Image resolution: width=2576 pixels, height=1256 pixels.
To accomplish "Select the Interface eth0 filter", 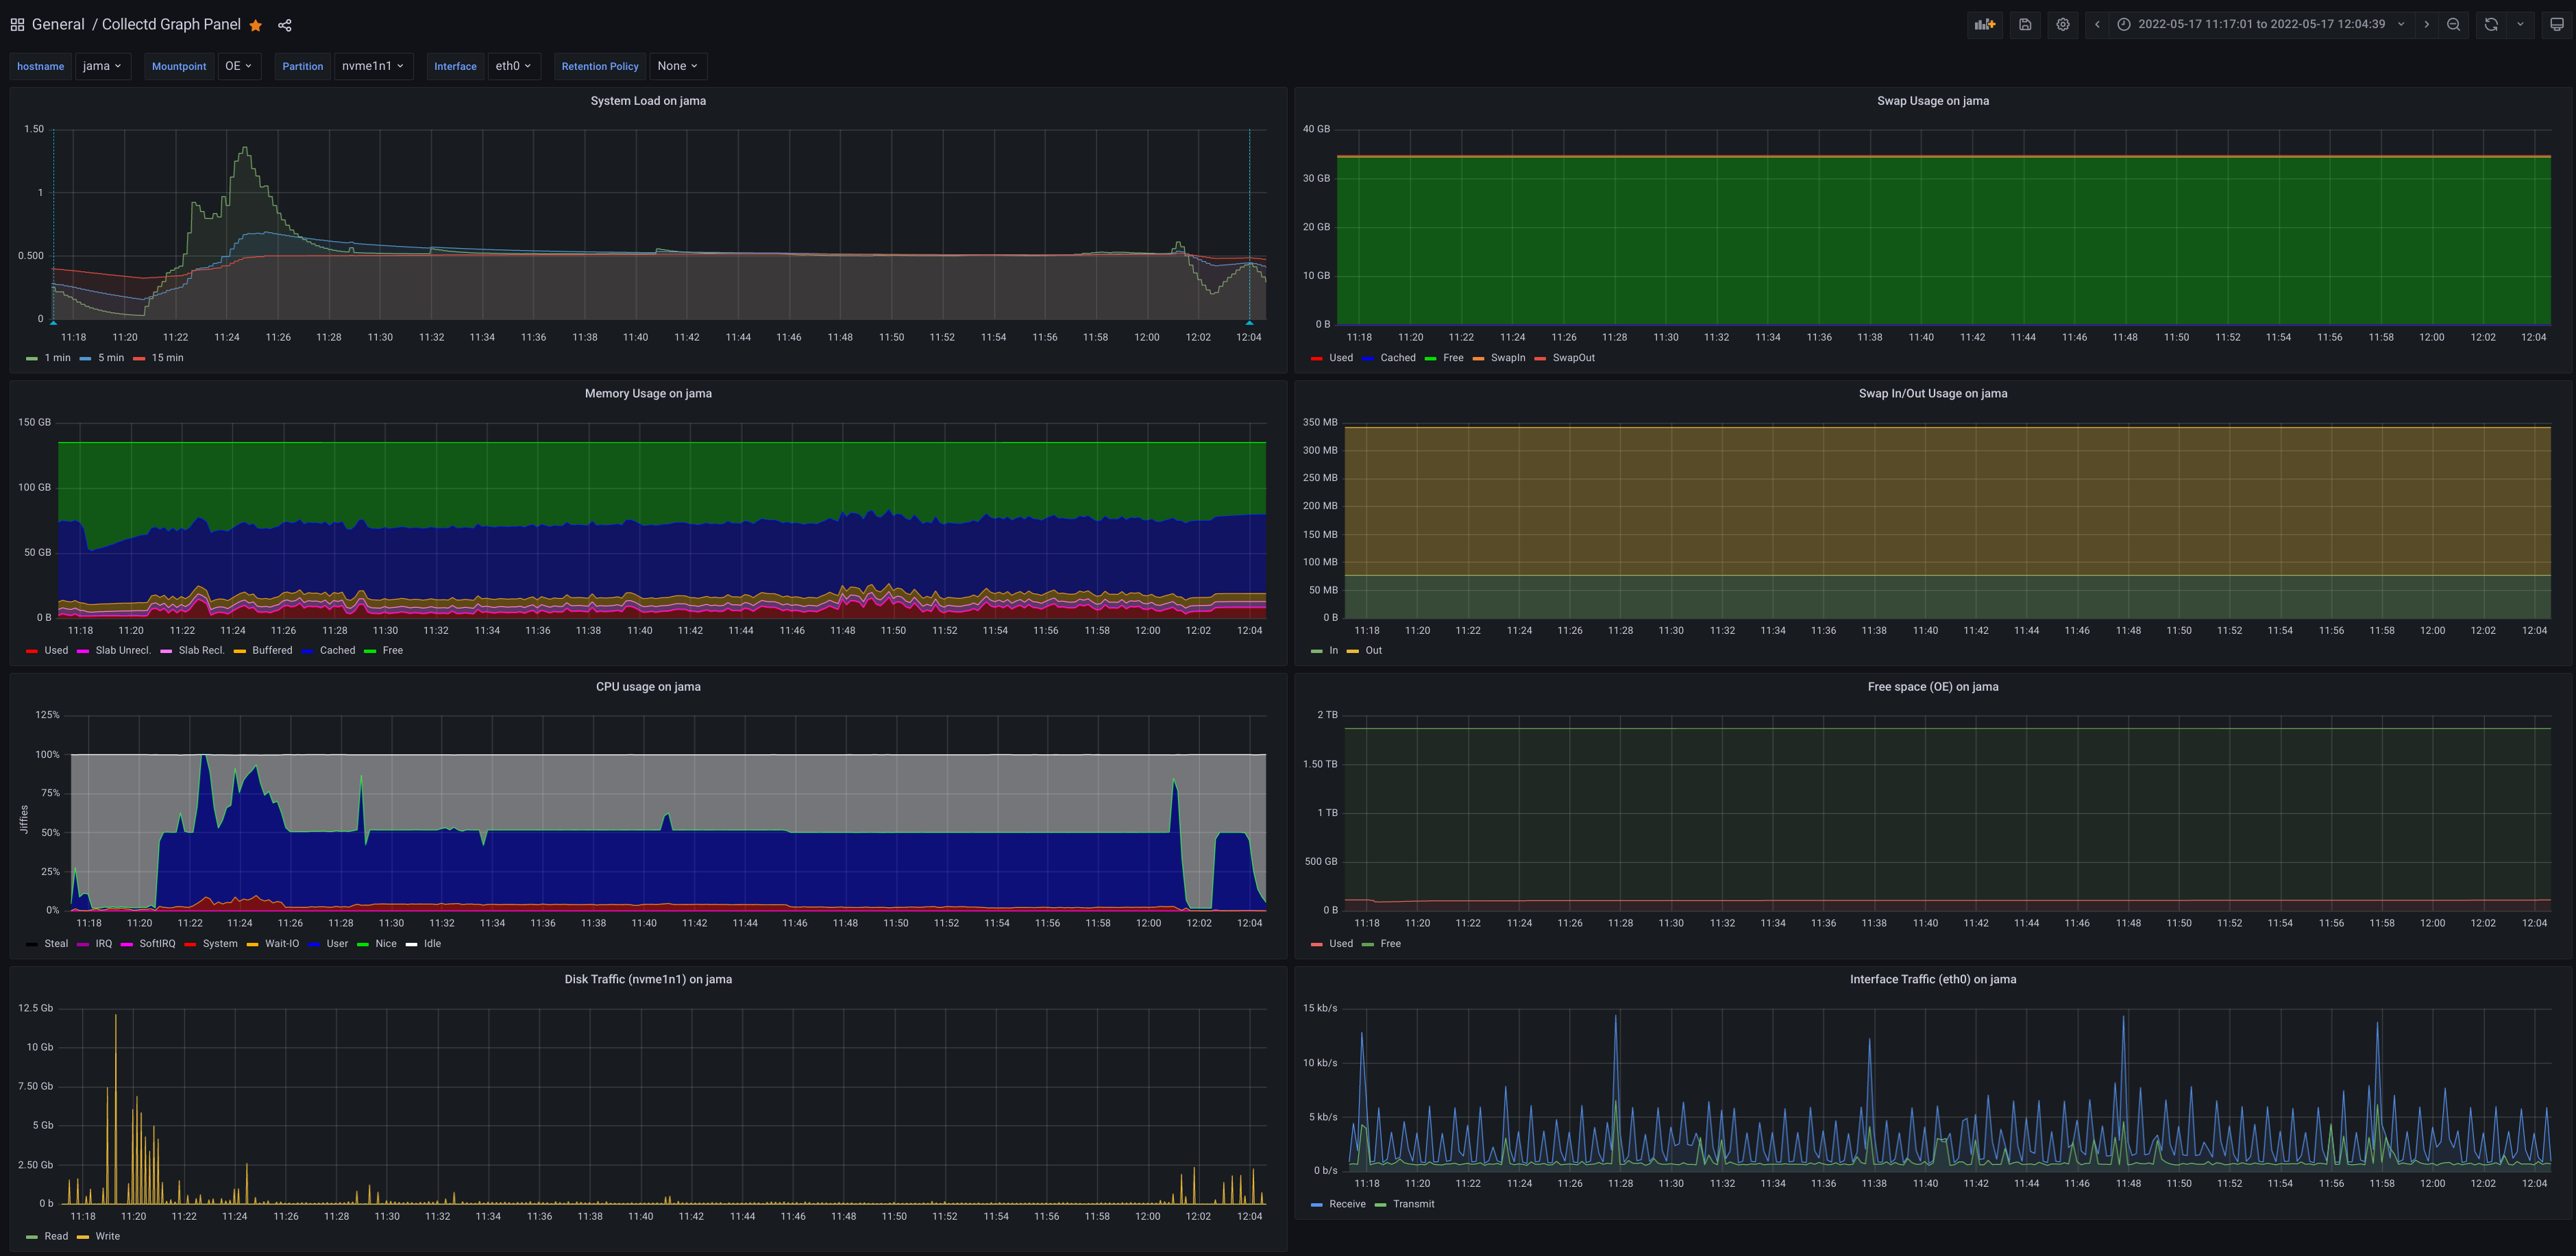I will [513, 66].
